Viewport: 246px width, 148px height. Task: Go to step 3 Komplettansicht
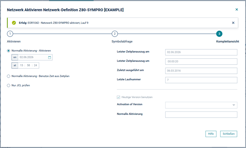[x=219, y=34]
